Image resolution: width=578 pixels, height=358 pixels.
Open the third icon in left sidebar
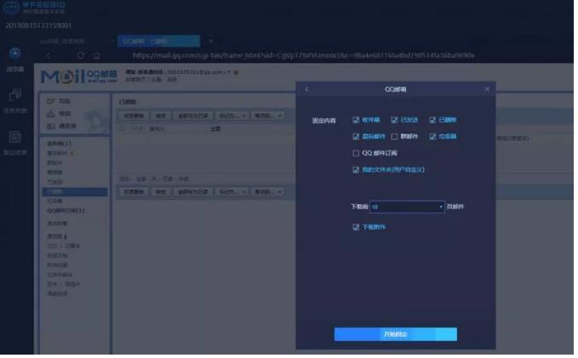click(15, 137)
